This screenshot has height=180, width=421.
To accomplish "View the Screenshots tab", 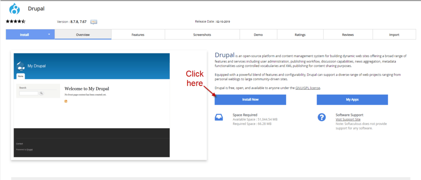I will pos(202,35).
